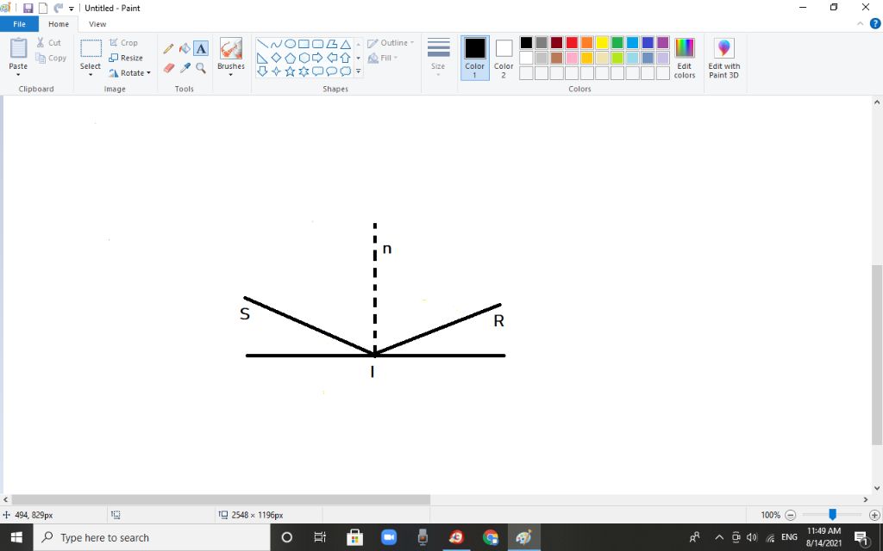This screenshot has height=551, width=883.
Task: Choose the Pentagon shape
Action: (290, 58)
